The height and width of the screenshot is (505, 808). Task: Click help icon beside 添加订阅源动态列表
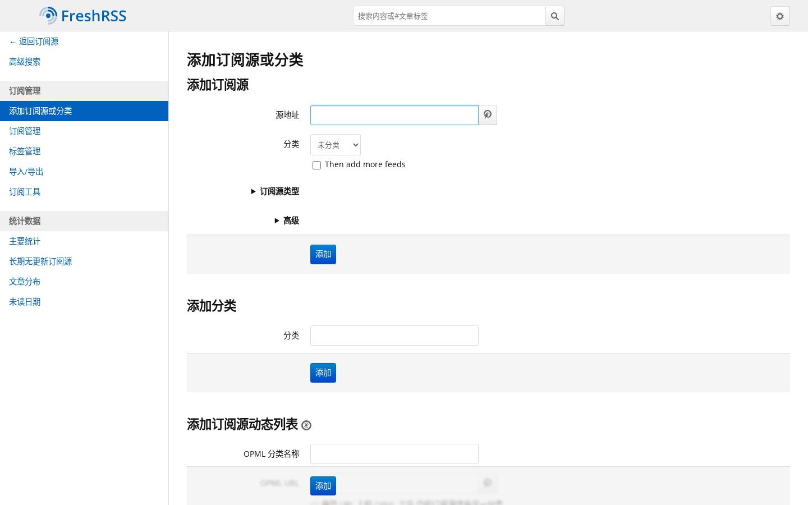tap(306, 425)
